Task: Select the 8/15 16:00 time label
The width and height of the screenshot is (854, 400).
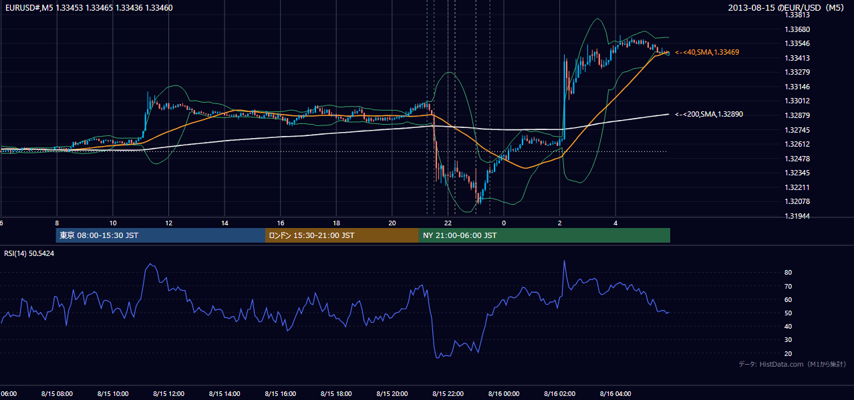Action: 281,393
